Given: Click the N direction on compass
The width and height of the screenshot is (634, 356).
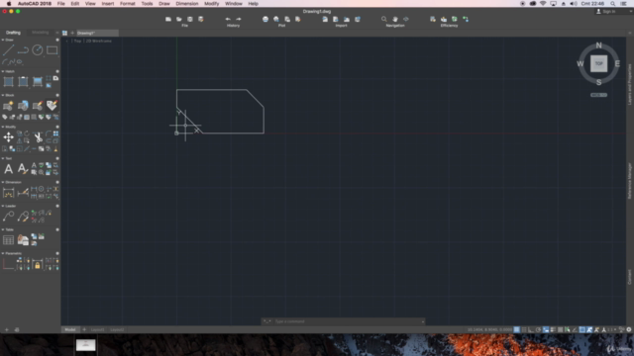Looking at the screenshot, I should pos(598,45).
